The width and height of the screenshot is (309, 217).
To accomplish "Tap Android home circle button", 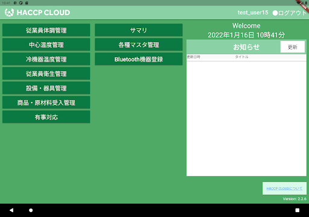I will pyautogui.click(x=31, y=210).
